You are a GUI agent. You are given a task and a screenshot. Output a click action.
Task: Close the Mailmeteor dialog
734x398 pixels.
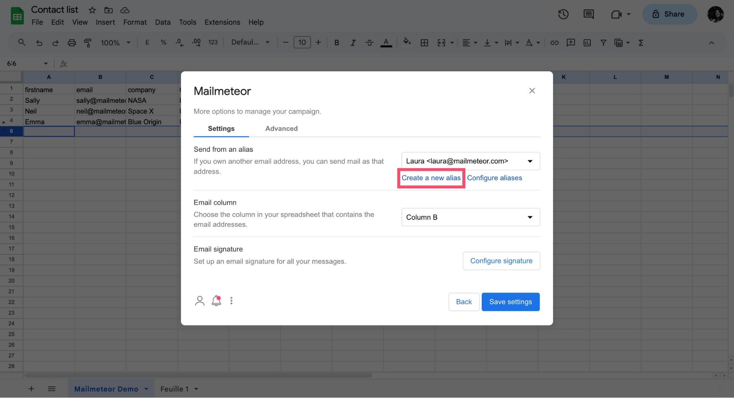532,91
